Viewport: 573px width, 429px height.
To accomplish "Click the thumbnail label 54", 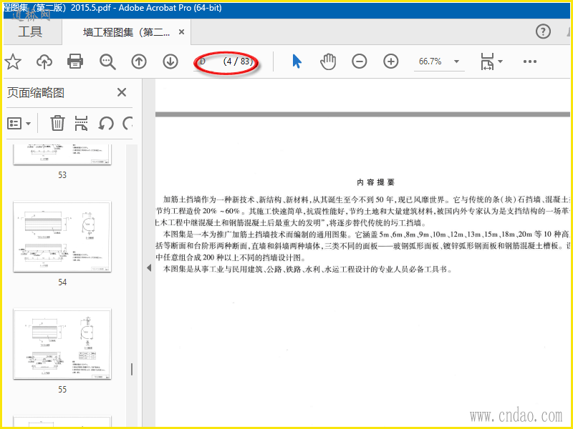I will tap(62, 282).
